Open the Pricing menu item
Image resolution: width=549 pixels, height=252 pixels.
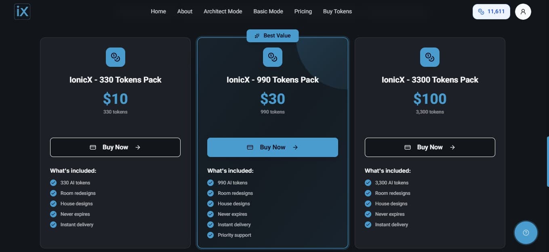[x=303, y=11]
